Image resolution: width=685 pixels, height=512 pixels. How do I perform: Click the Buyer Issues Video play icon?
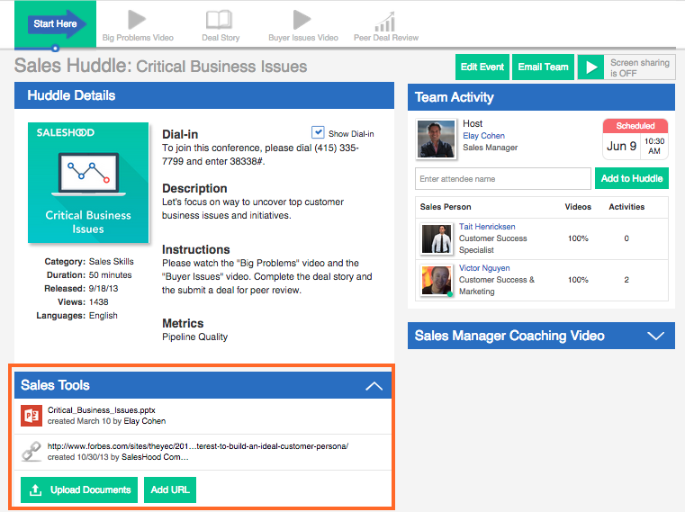pos(302,20)
